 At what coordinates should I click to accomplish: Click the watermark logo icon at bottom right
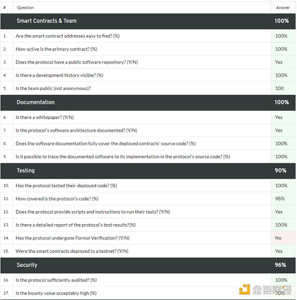245,290
